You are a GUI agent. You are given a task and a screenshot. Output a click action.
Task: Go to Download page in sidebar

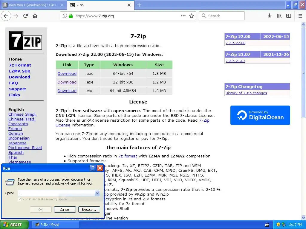(x=19, y=77)
